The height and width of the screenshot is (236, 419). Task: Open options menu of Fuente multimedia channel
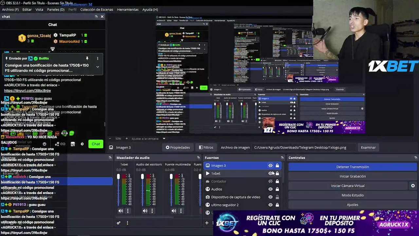coord(181,211)
